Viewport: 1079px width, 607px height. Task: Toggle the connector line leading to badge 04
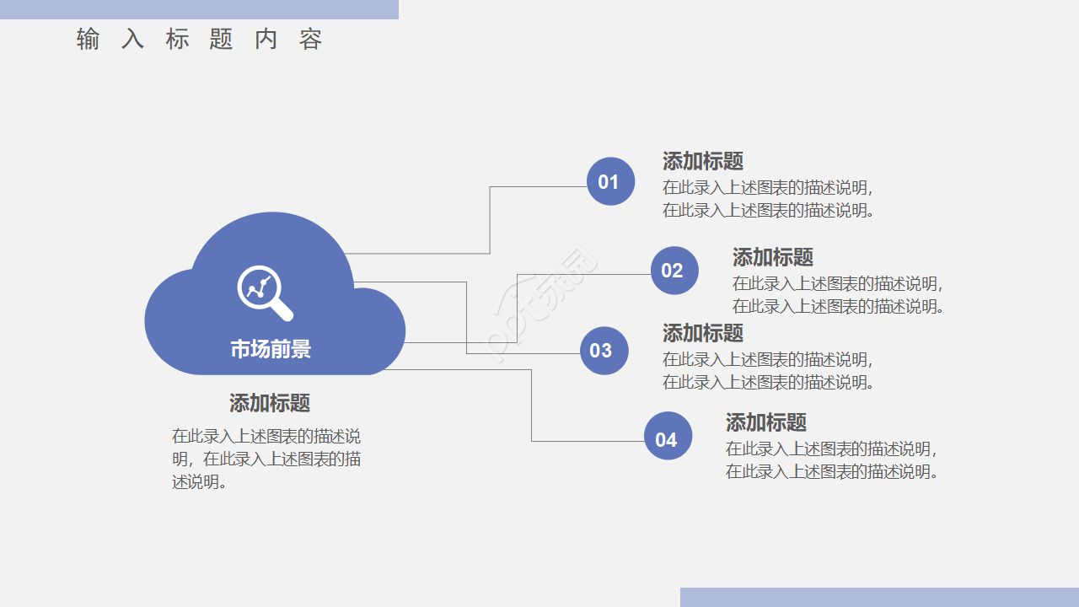[x=531, y=405]
